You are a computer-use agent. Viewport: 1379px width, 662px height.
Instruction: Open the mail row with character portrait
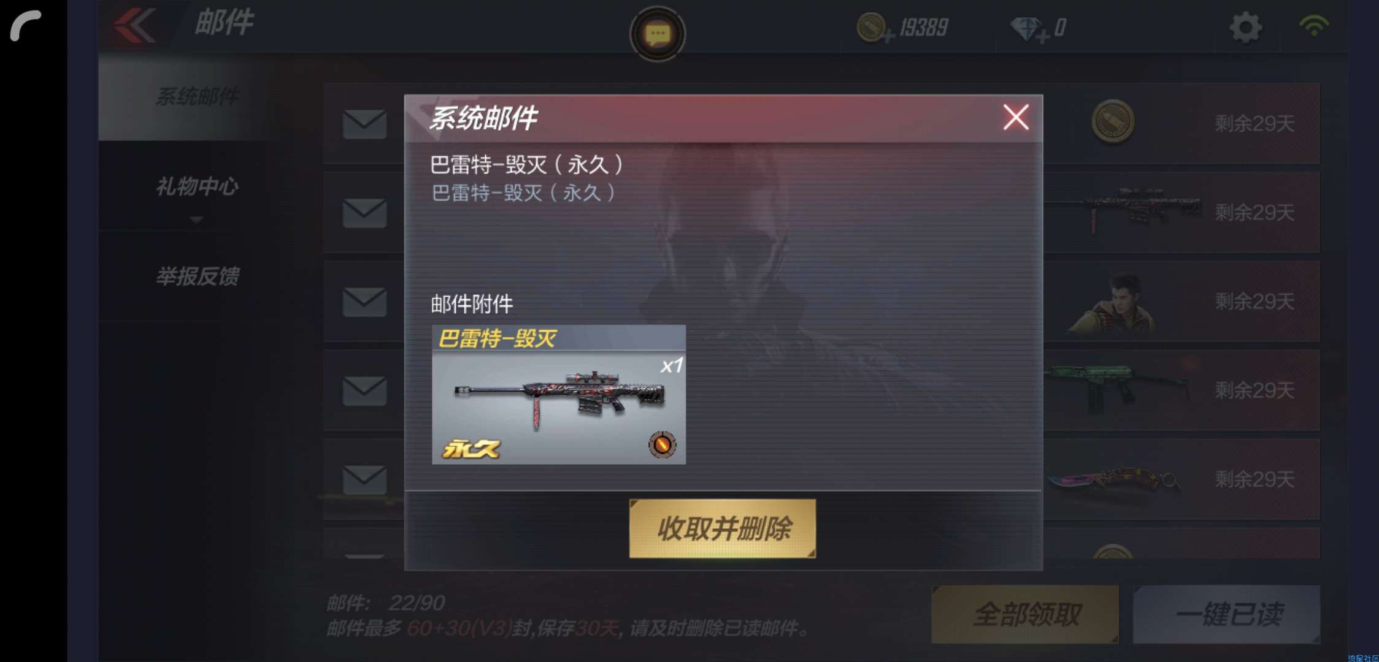pos(822,301)
